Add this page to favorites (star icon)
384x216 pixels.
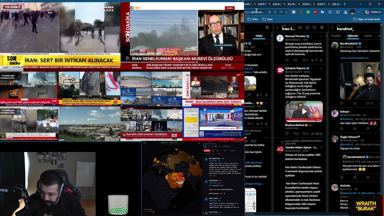coord(286,12)
